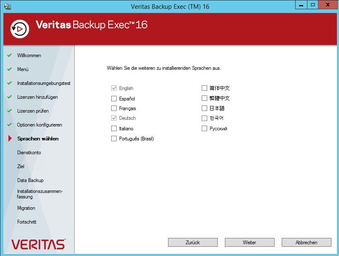Click the green checkmark next to Willkommen
Screen dimensions: 339x256
[9, 55]
